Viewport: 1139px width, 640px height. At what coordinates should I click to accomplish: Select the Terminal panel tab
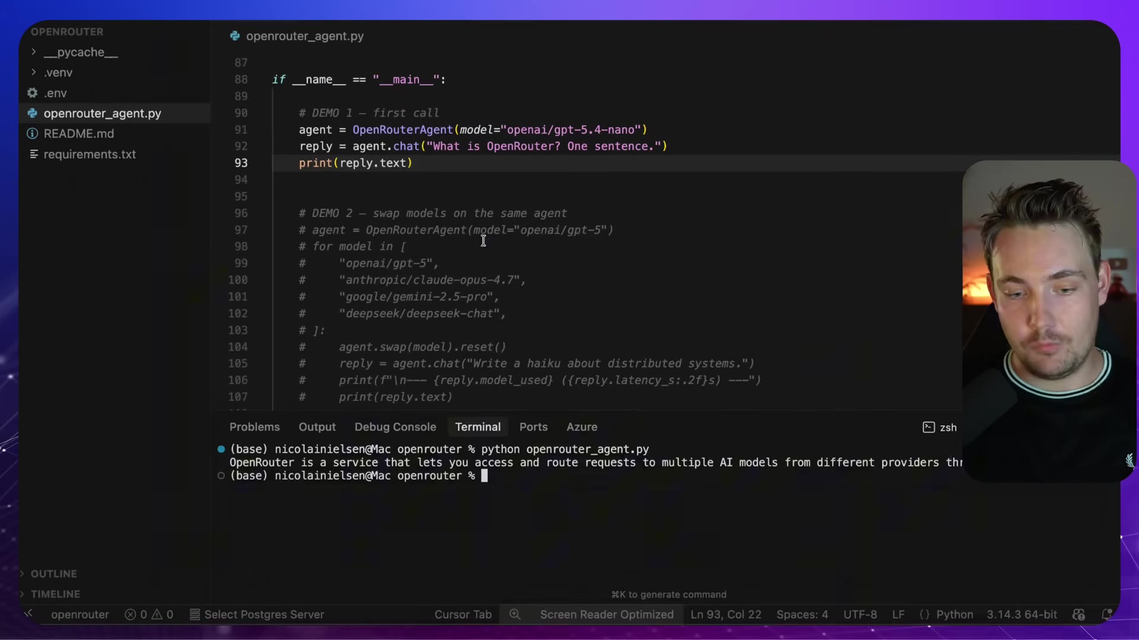478,427
